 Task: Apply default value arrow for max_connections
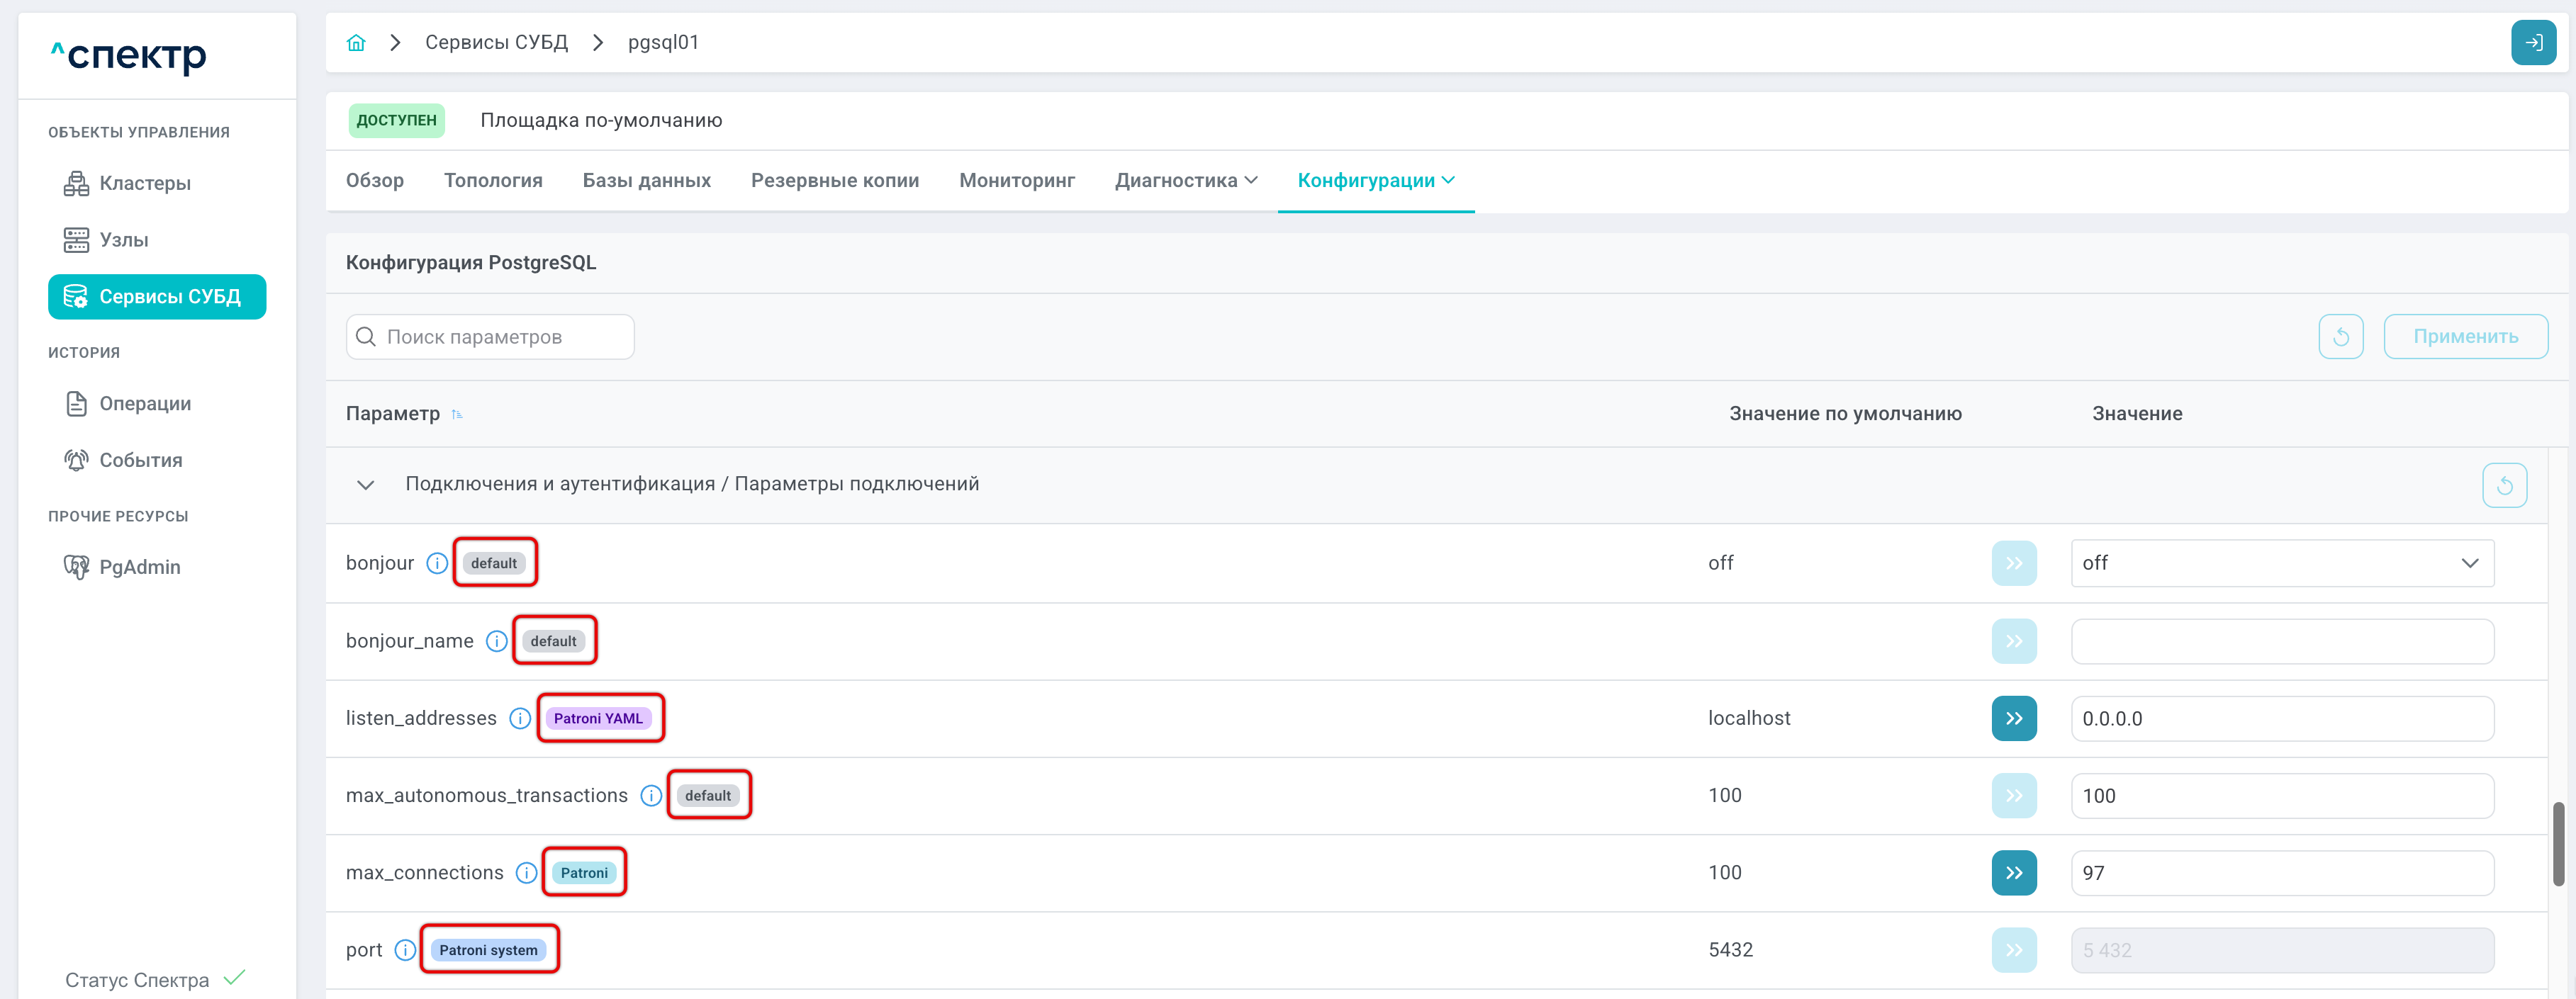click(2014, 873)
